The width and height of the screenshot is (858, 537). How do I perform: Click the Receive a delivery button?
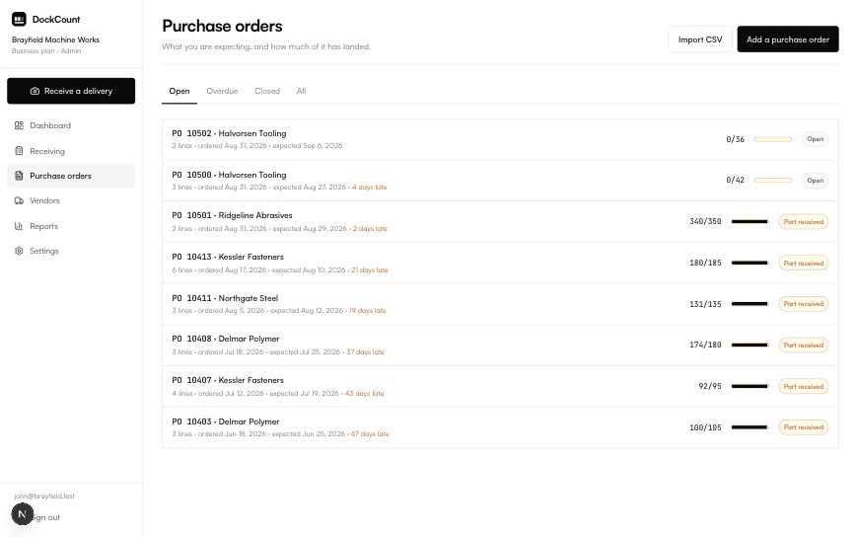pos(71,91)
